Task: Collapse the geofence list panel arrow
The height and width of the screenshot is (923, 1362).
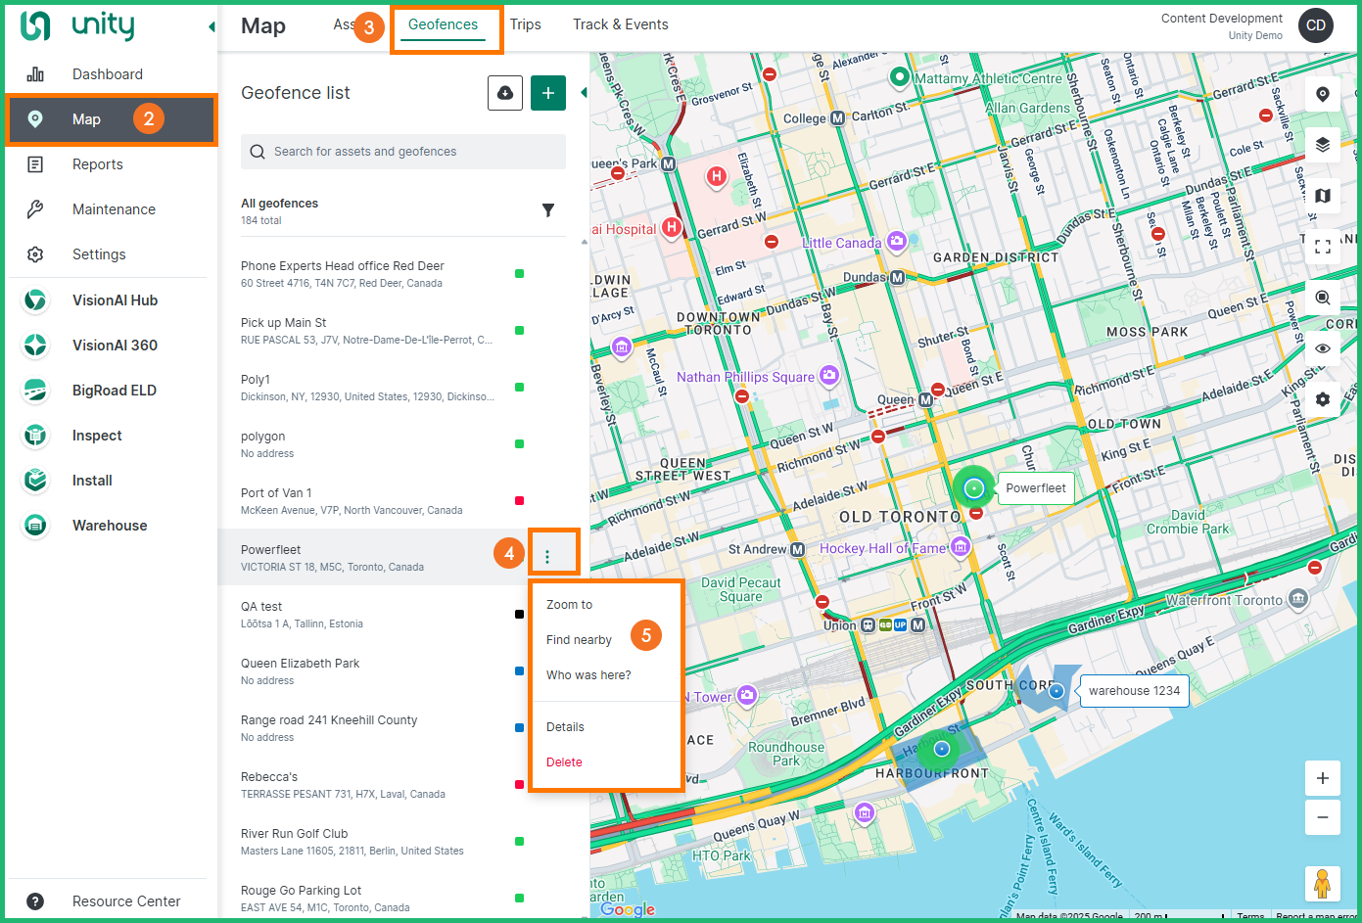Action: (585, 93)
